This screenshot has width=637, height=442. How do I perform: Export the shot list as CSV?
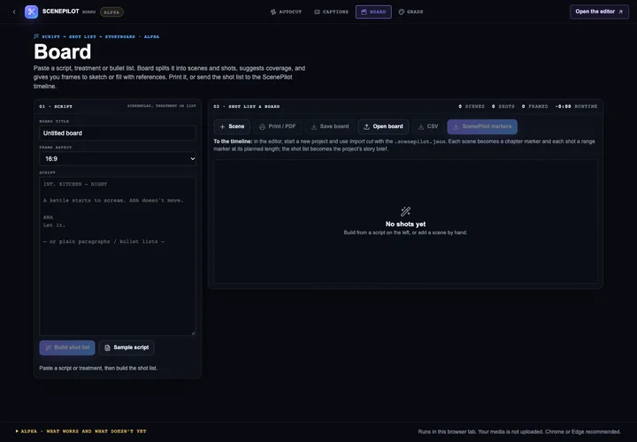(x=428, y=126)
